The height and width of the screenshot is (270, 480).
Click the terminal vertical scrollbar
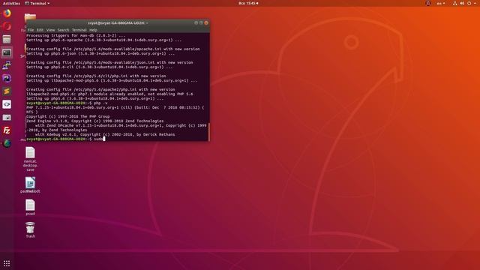(x=208, y=132)
